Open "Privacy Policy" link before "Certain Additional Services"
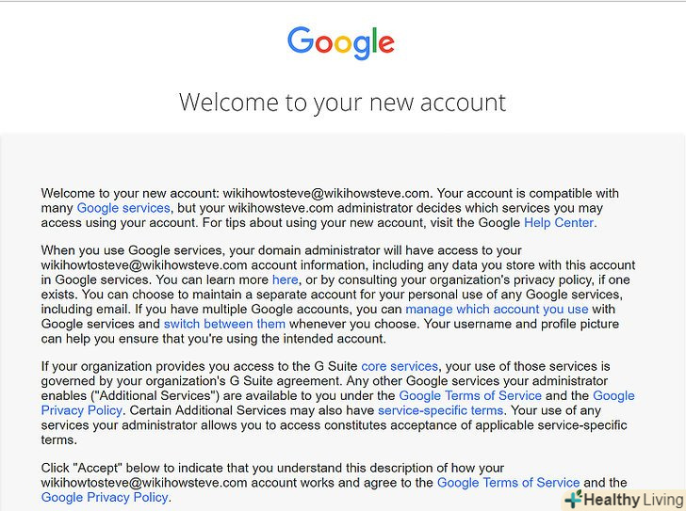 (x=82, y=410)
